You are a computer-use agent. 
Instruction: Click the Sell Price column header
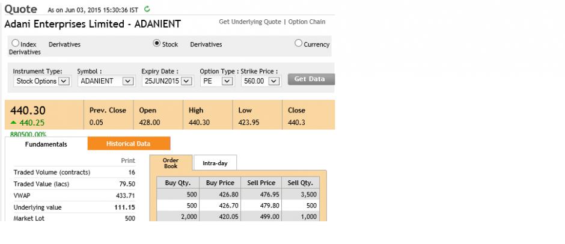(261, 183)
